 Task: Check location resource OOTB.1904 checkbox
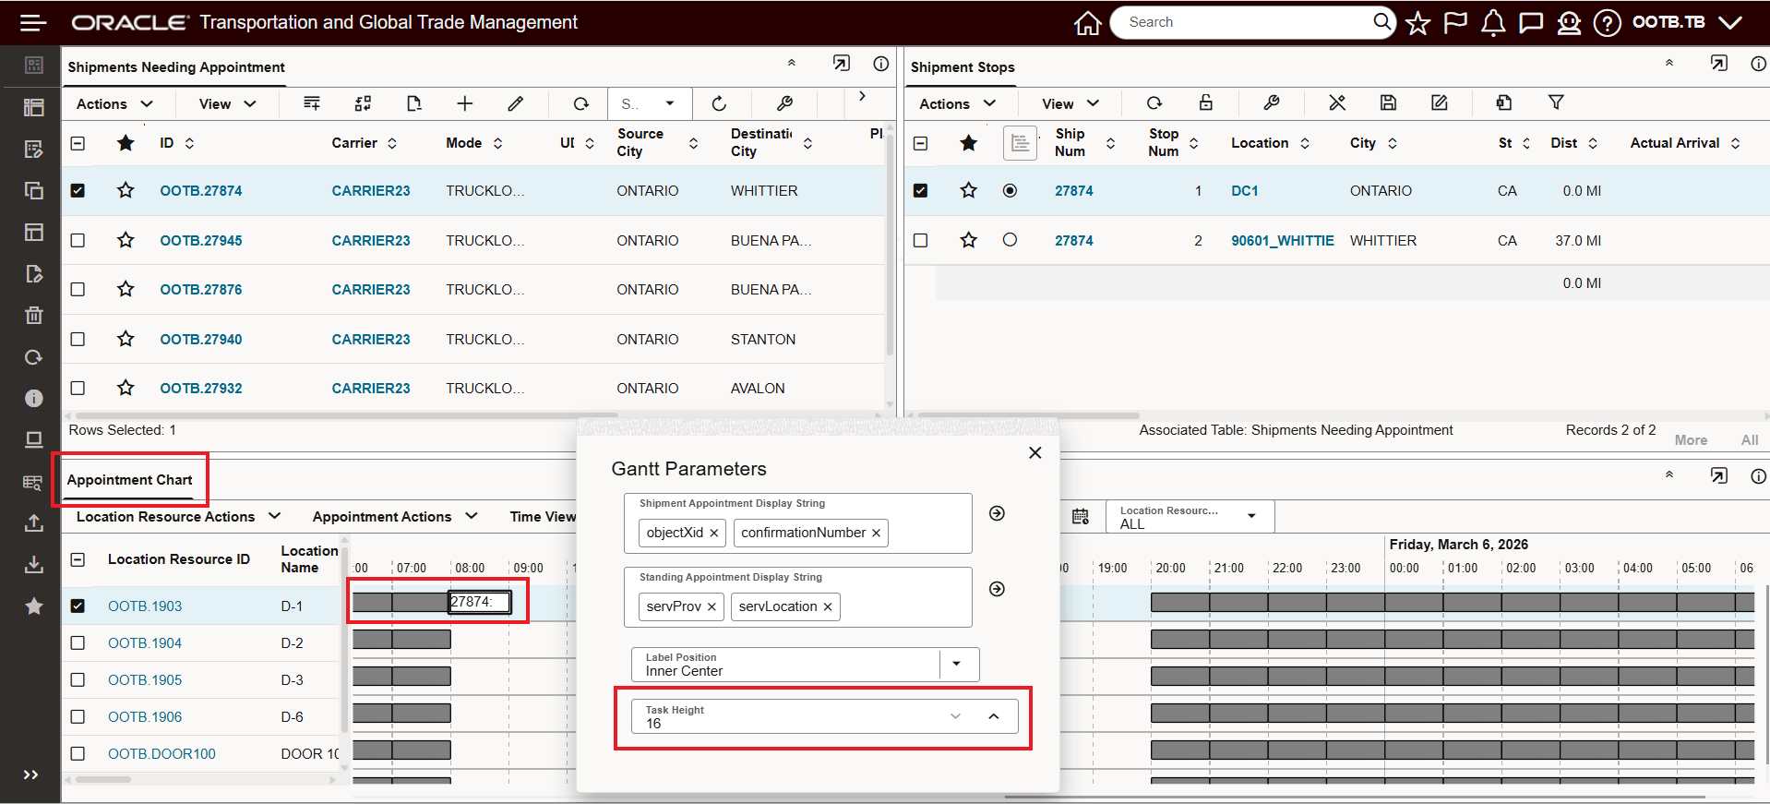78,642
